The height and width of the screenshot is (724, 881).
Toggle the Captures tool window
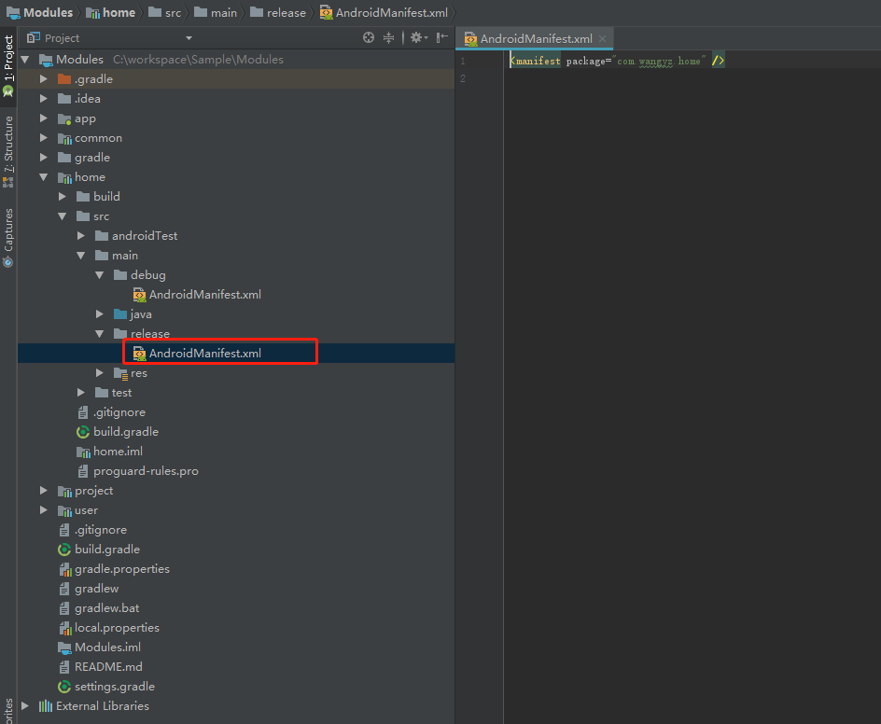coord(8,236)
